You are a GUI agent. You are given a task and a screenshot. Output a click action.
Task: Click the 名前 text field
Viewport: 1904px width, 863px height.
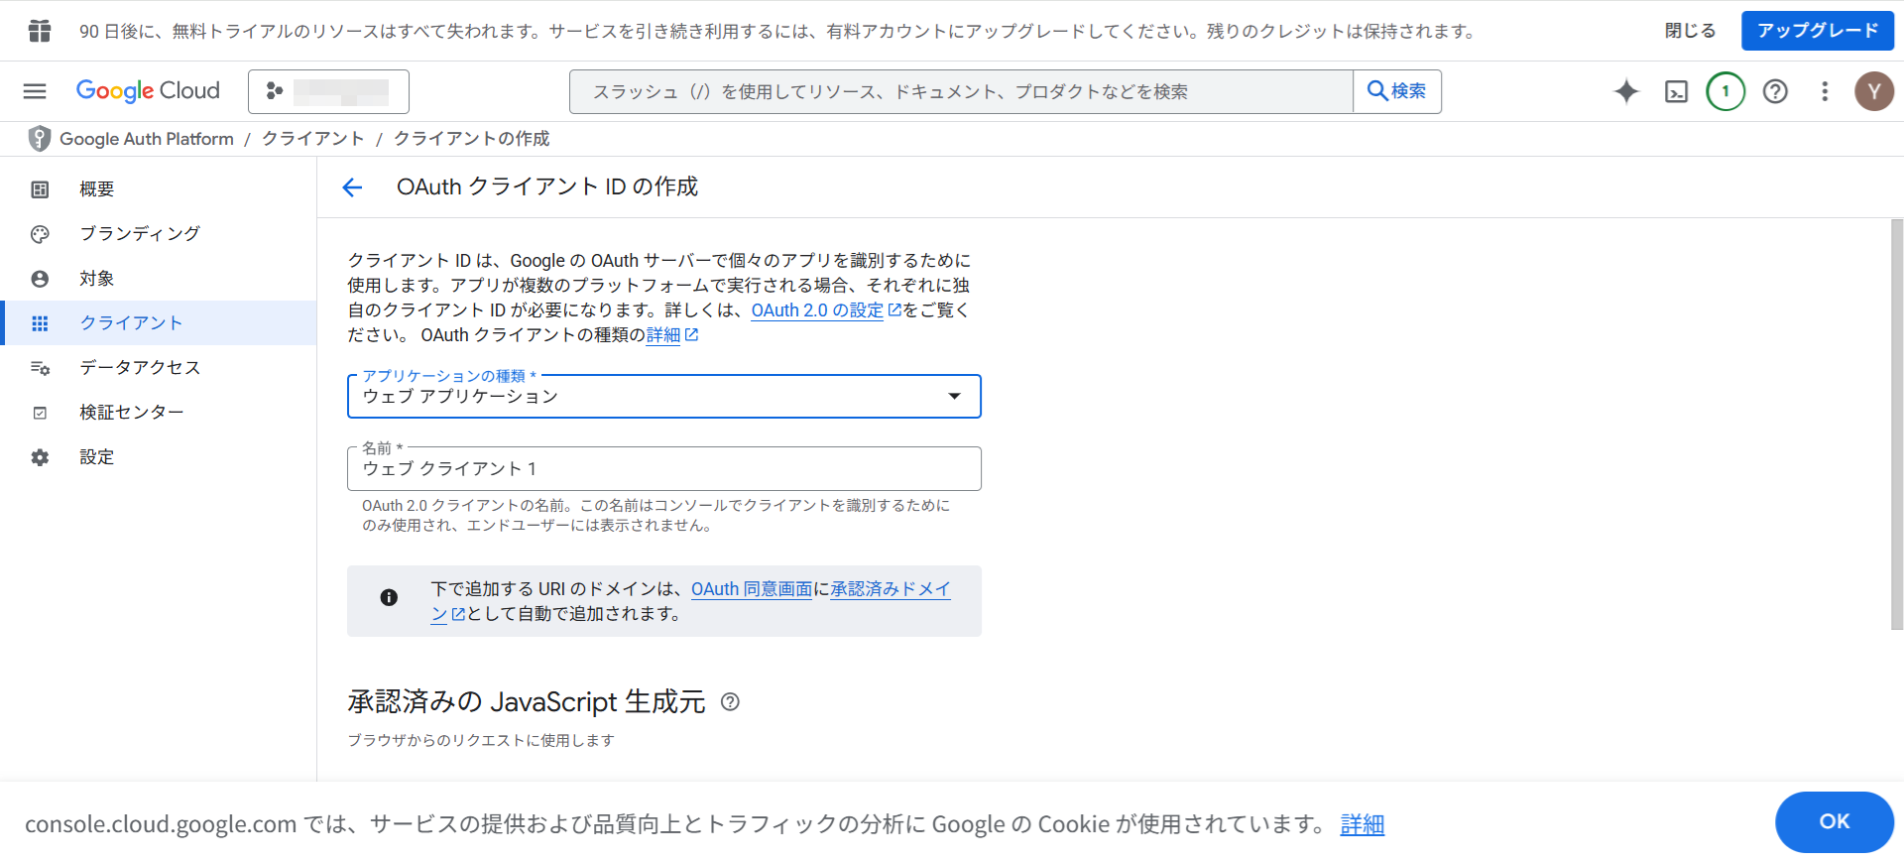pos(663,469)
